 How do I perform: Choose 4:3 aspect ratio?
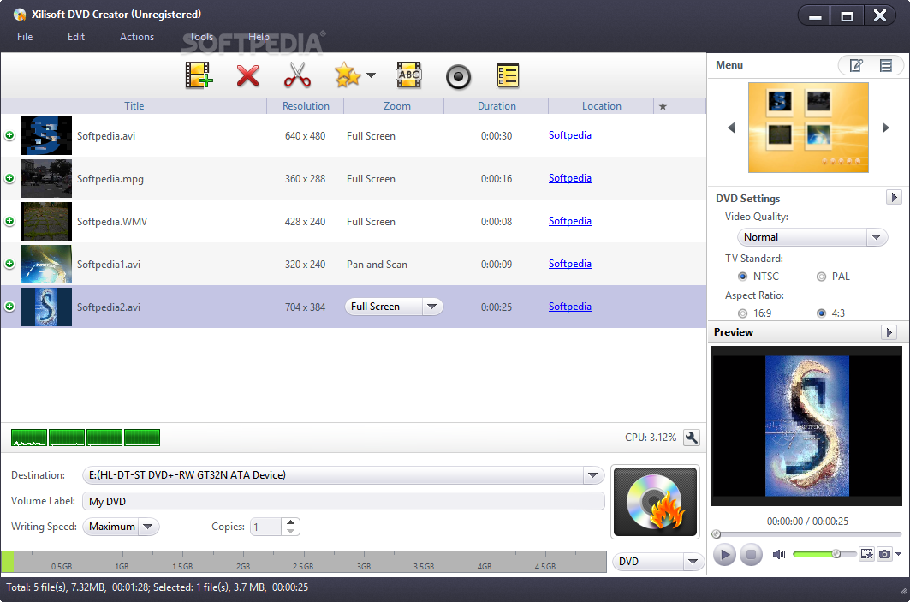[821, 313]
